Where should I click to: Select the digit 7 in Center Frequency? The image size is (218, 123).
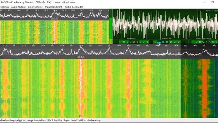[206, 42]
